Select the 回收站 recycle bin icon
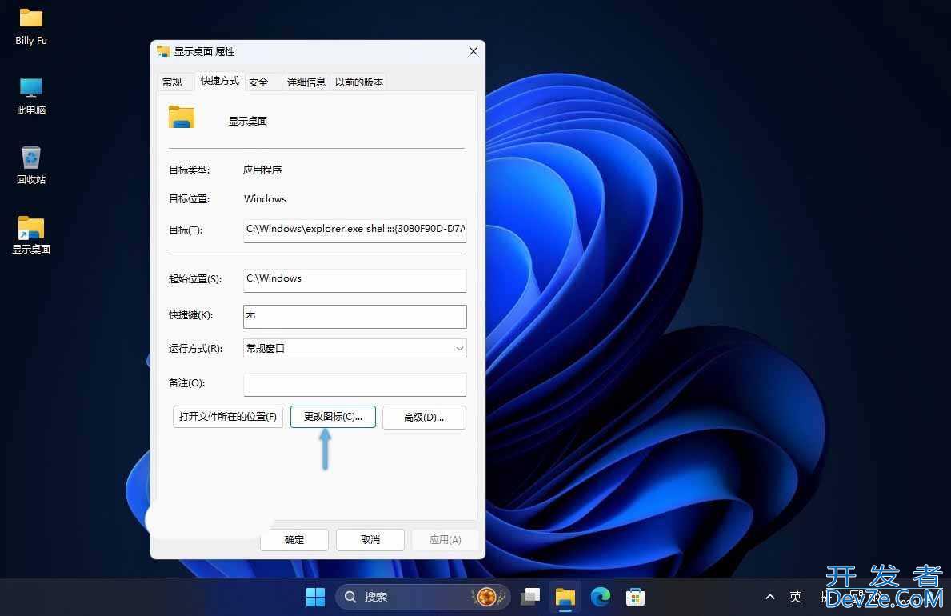This screenshot has width=951, height=616. pyautogui.click(x=31, y=165)
